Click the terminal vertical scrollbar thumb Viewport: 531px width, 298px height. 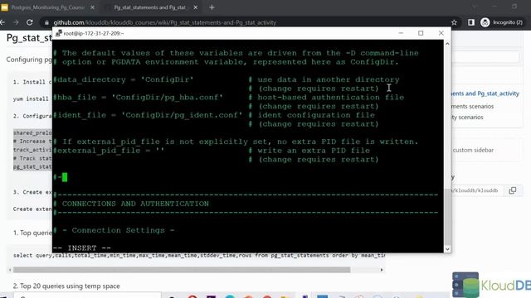point(447,217)
